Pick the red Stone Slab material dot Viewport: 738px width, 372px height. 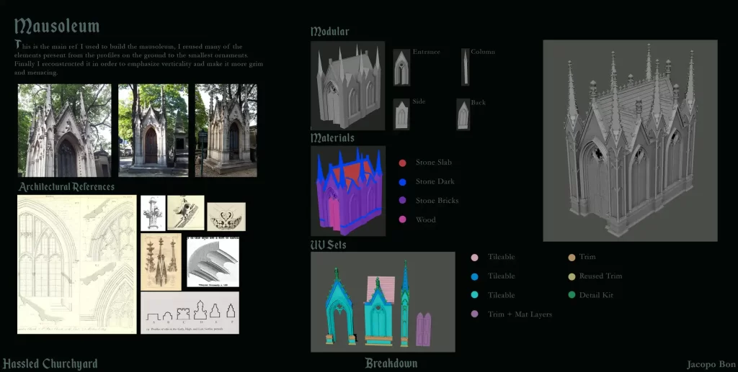[402, 163]
